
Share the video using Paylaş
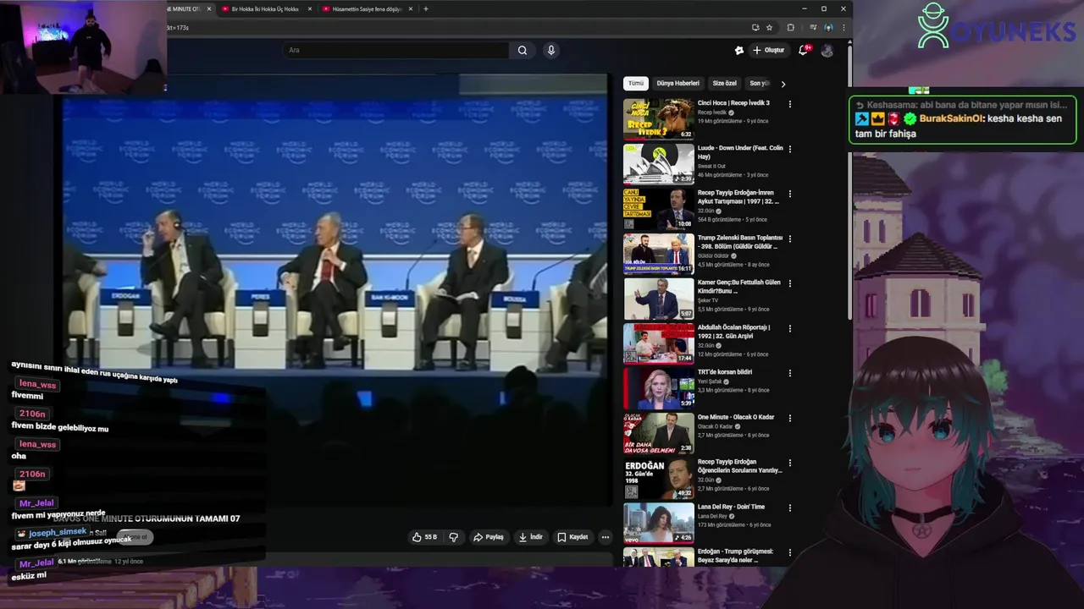pyautogui.click(x=489, y=537)
